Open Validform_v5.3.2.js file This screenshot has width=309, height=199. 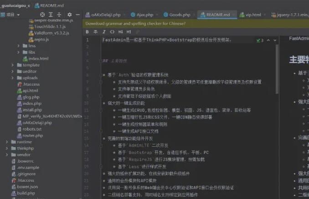pyautogui.click(x=49, y=33)
